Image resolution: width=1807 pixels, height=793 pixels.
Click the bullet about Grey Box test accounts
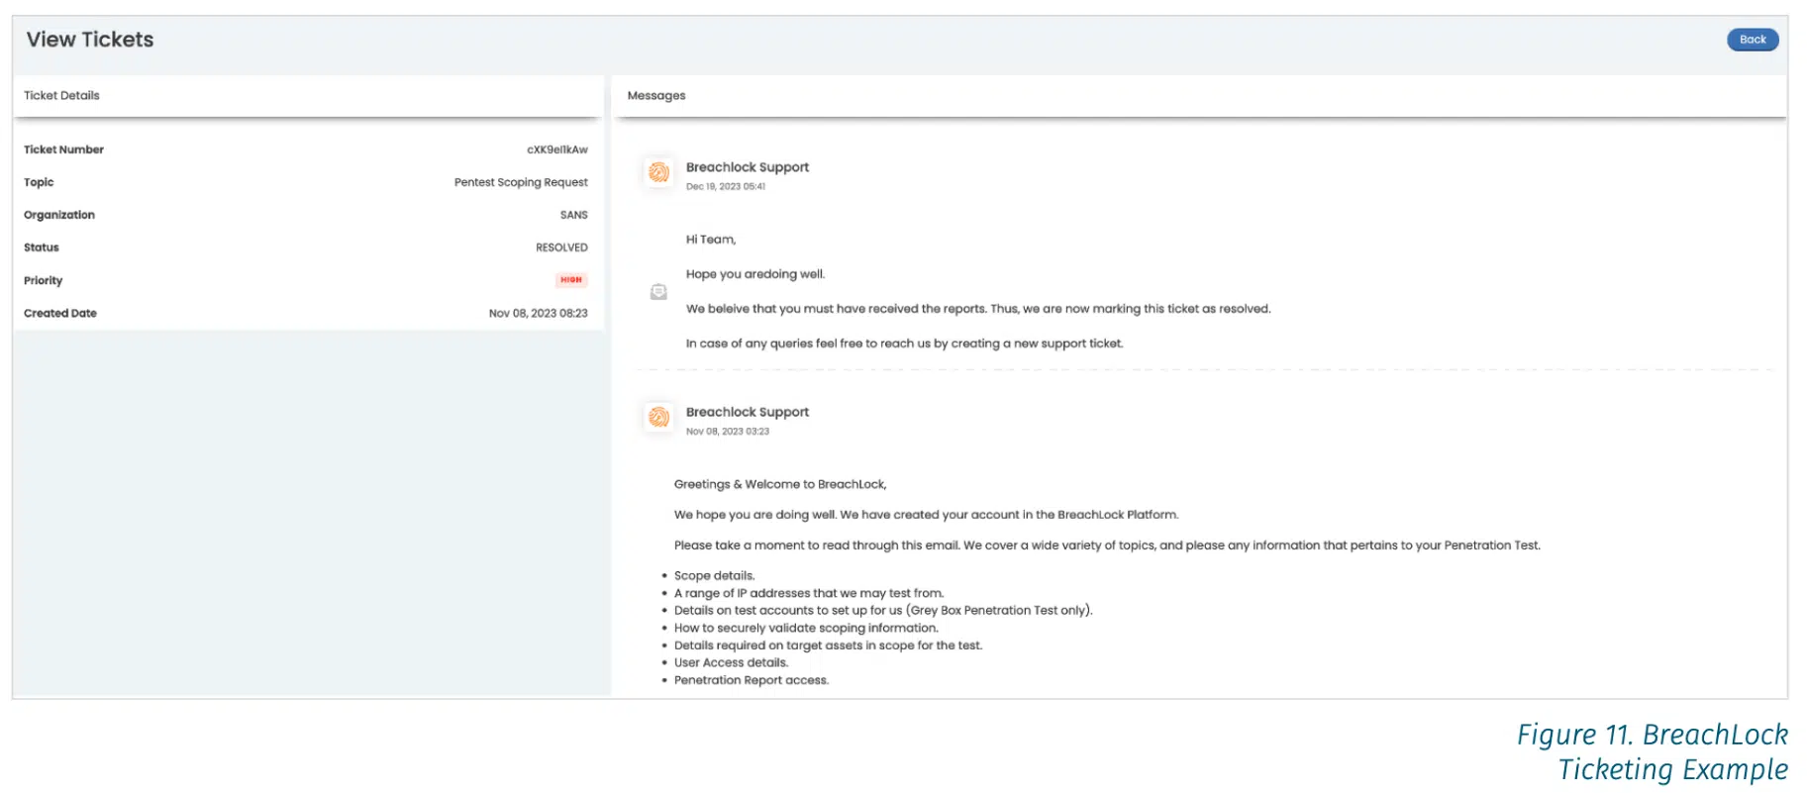click(x=883, y=610)
